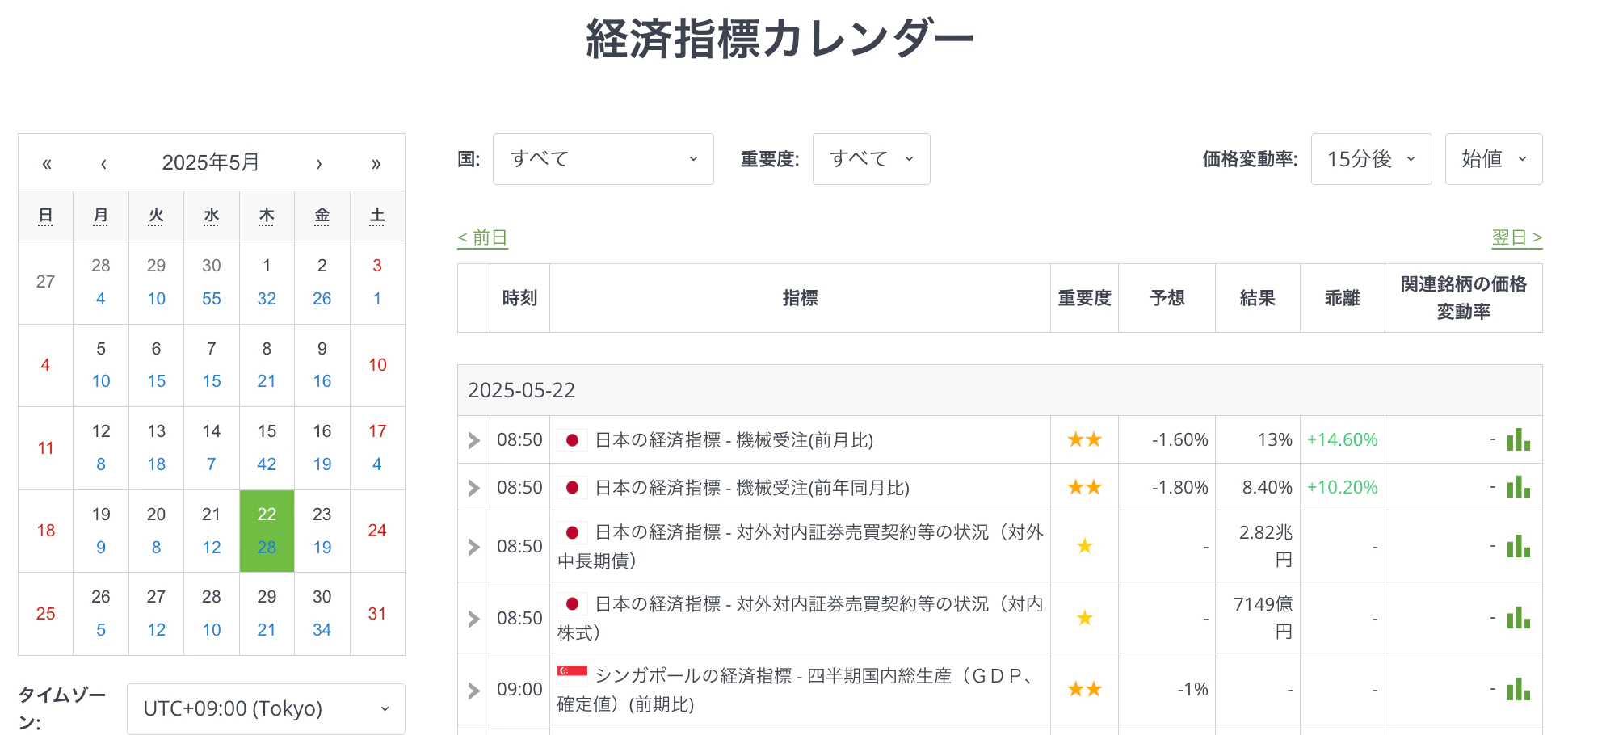Open bar chart icon for 機械受注(前月比) row

coord(1518,440)
